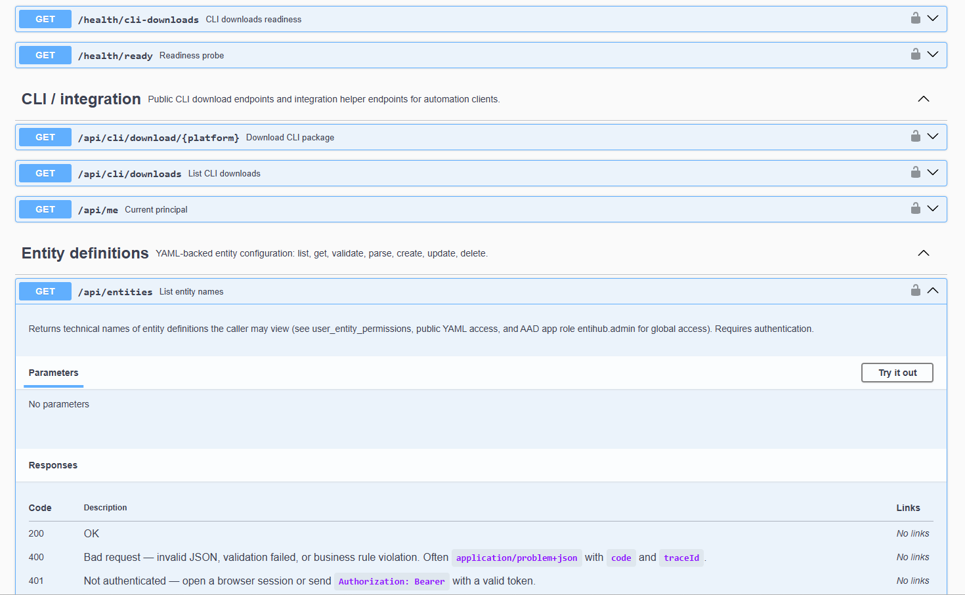Expand the List CLI downloads endpoint chevron
965x595 pixels.
(933, 173)
